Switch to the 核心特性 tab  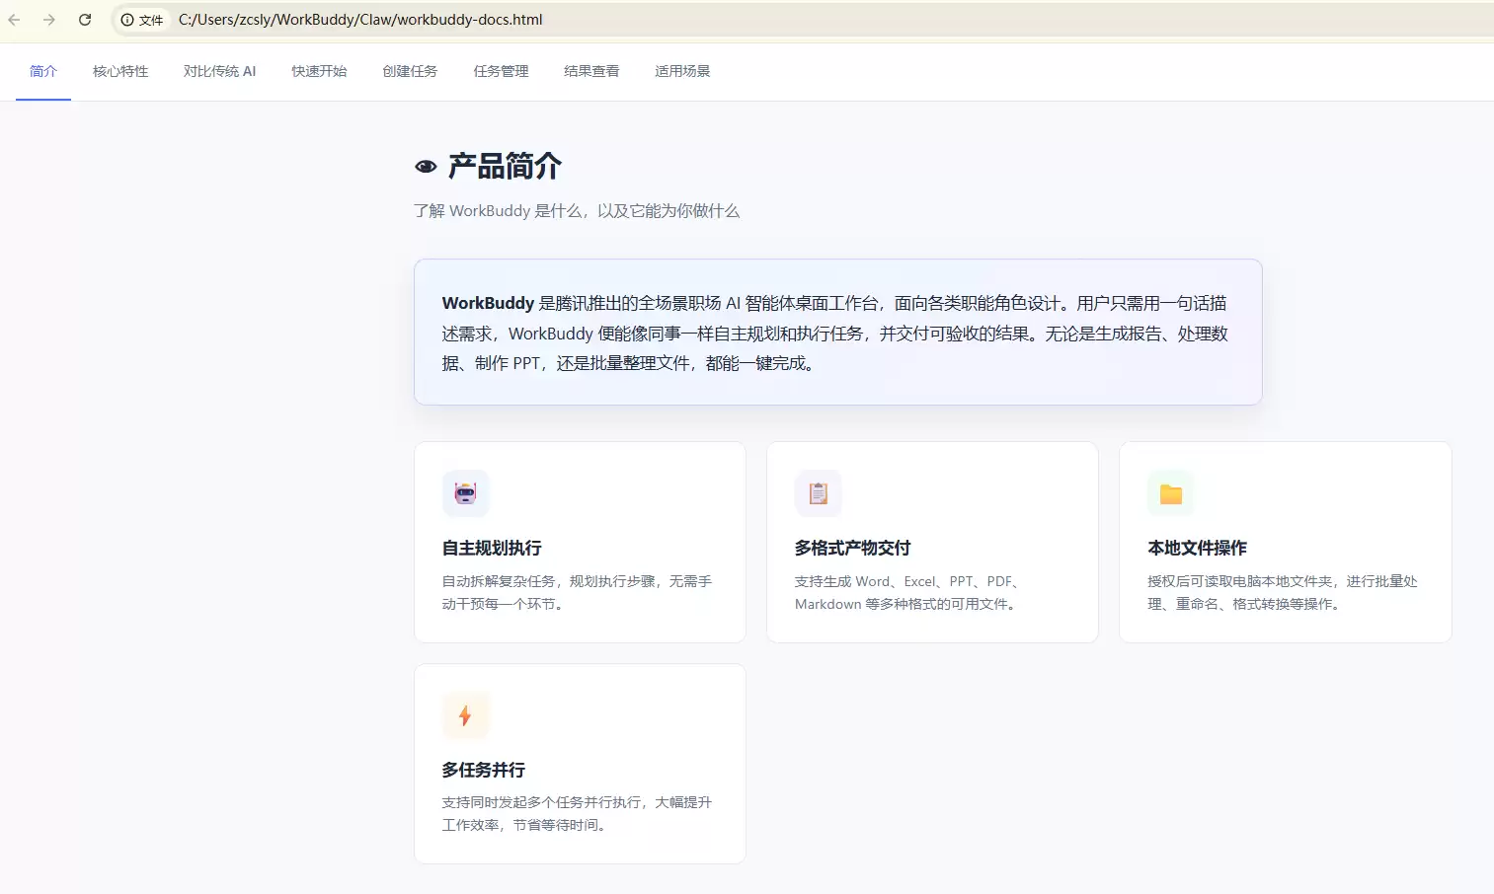tap(119, 71)
